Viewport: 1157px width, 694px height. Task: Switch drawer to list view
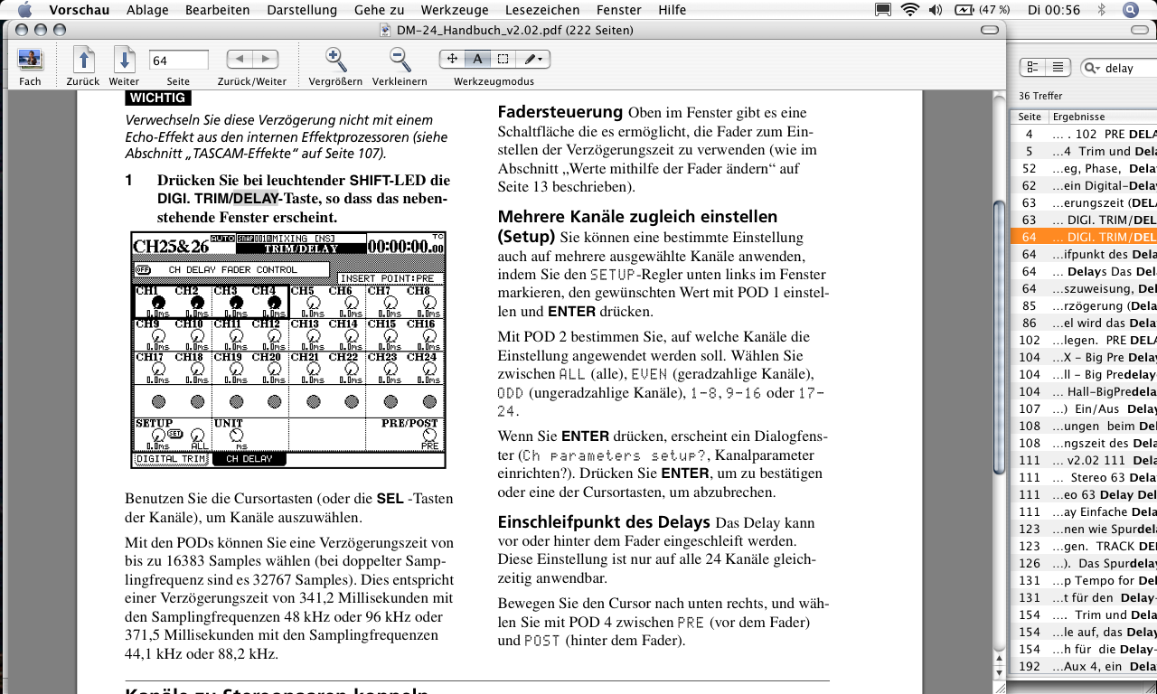pyautogui.click(x=1058, y=68)
